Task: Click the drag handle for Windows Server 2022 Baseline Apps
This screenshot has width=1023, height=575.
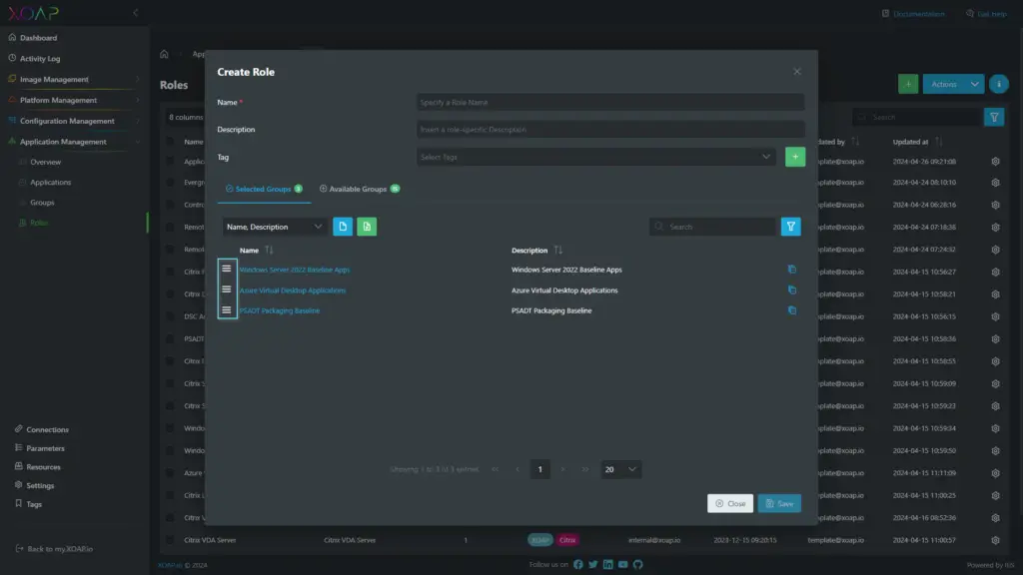Action: coord(227,269)
